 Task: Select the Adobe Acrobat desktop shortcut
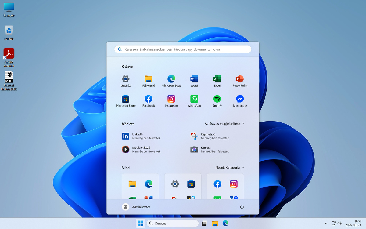pos(9,58)
